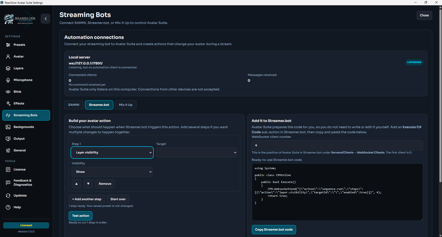Screen dimensions: 442x237
Task: Click the Licensed status badge
Action: 26,225
